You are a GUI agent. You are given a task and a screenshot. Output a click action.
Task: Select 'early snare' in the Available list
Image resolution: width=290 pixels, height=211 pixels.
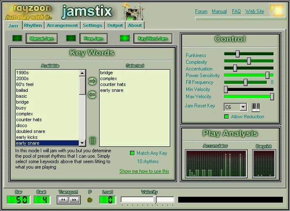47,143
